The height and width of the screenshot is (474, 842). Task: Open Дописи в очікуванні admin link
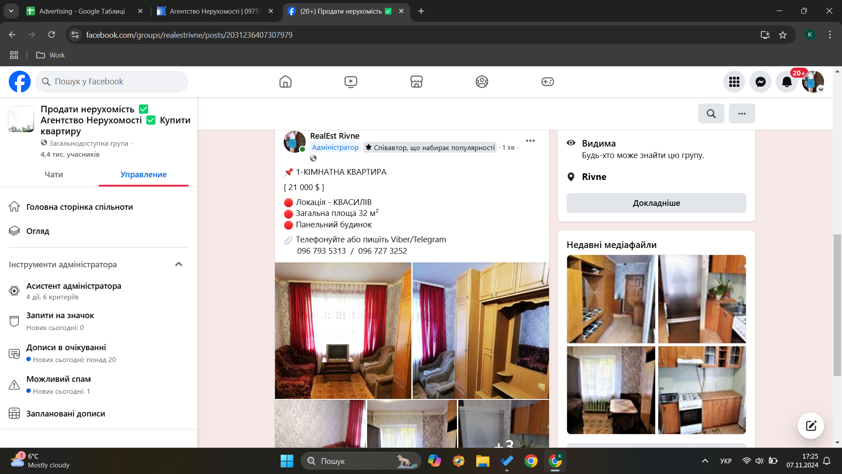tap(66, 348)
